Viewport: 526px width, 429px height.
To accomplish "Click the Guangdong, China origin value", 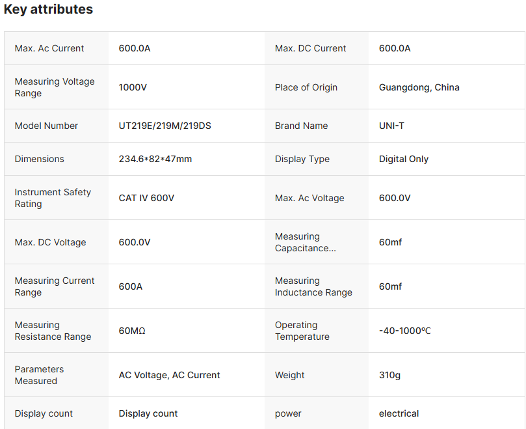I will coord(419,87).
